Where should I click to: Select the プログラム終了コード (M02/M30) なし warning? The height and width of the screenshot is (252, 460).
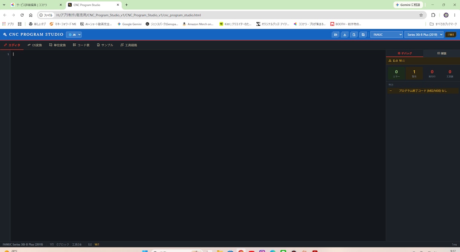(423, 91)
